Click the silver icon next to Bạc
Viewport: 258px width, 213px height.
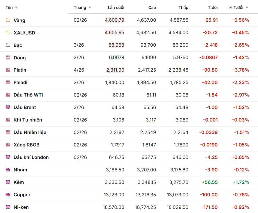8,45
